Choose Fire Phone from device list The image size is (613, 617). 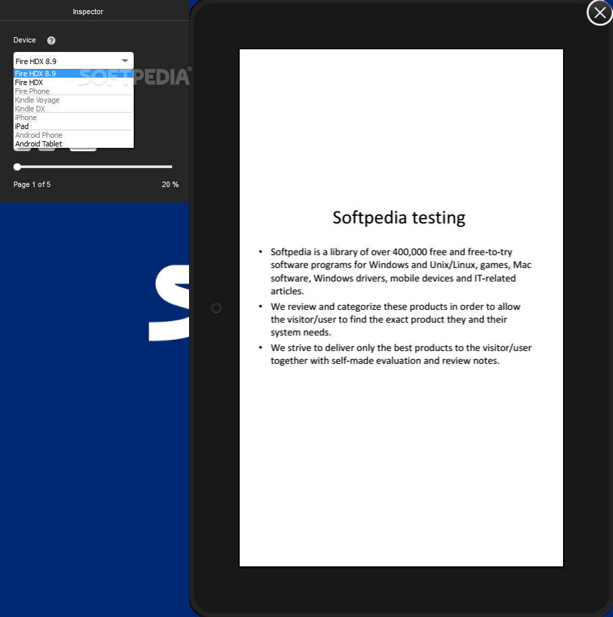74,91
